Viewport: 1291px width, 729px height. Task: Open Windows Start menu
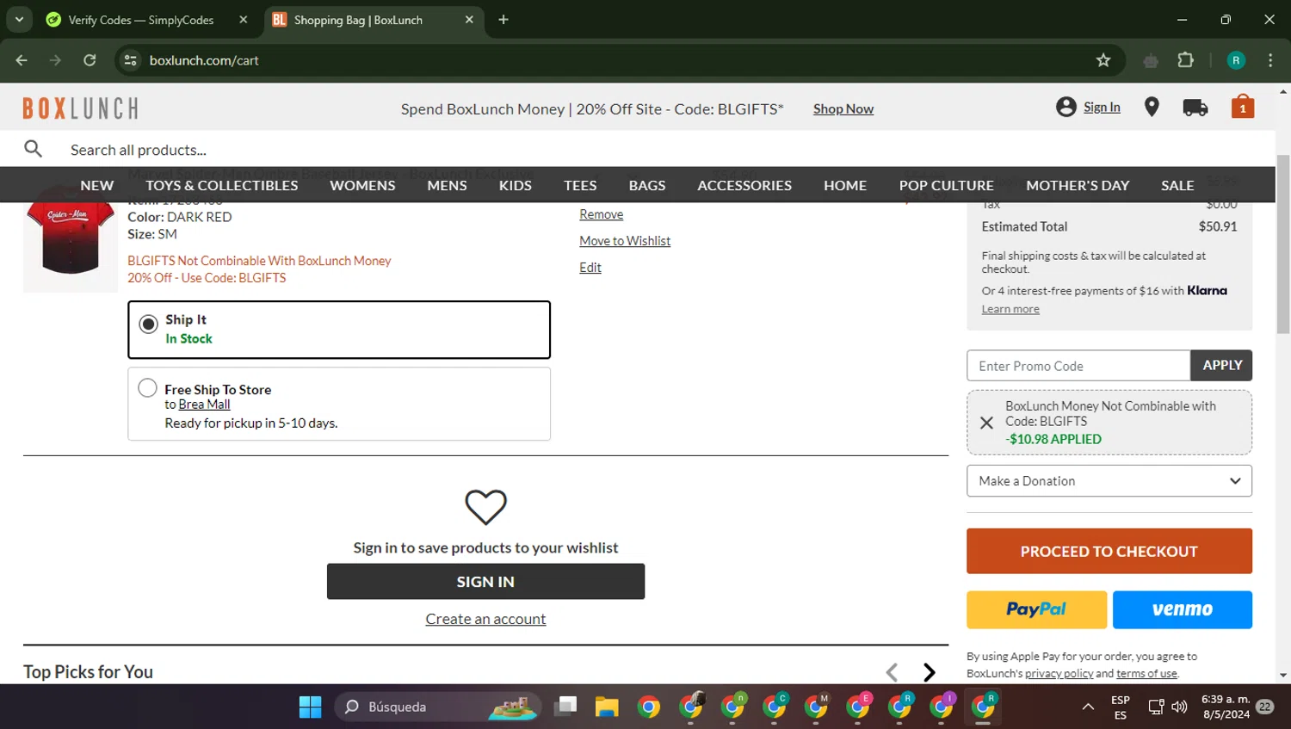coord(310,707)
